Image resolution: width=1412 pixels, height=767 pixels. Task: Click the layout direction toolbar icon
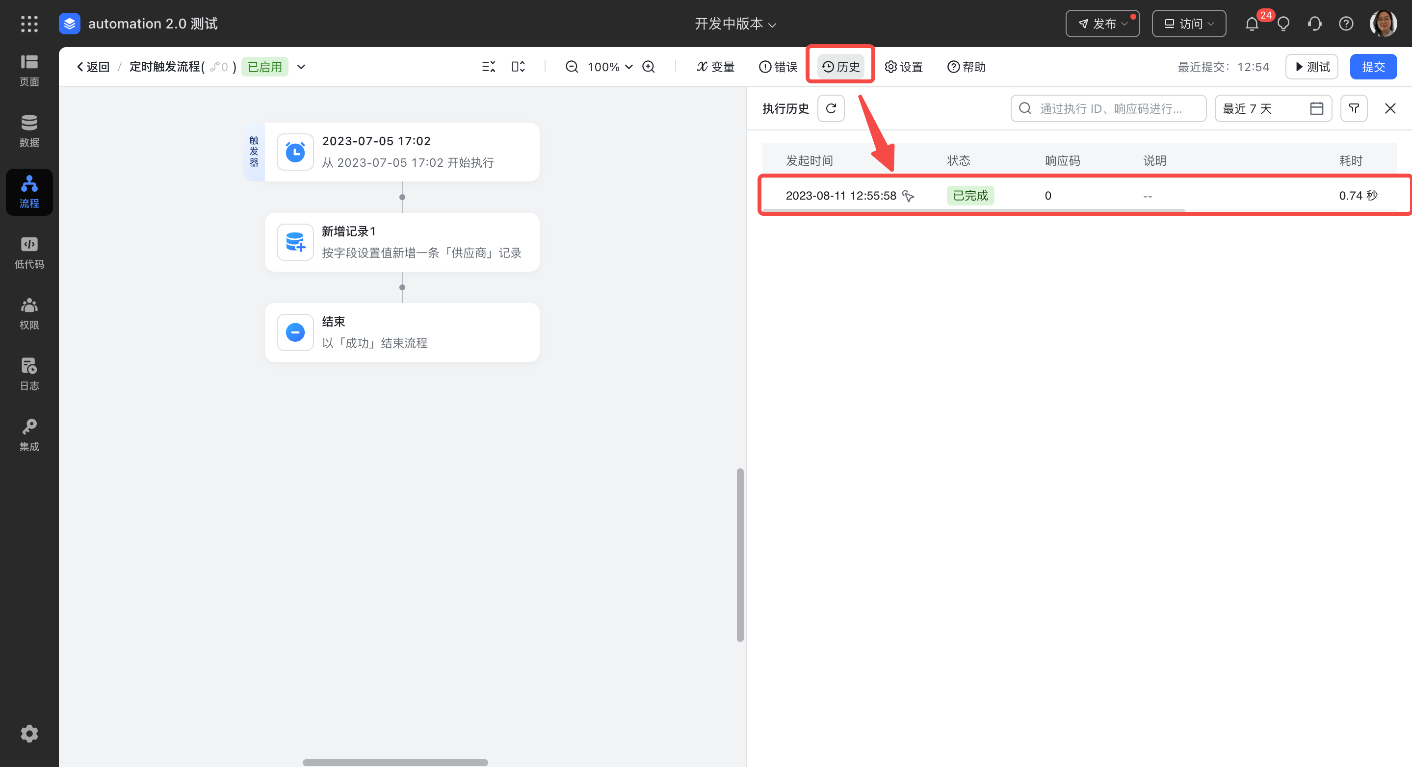tap(518, 67)
